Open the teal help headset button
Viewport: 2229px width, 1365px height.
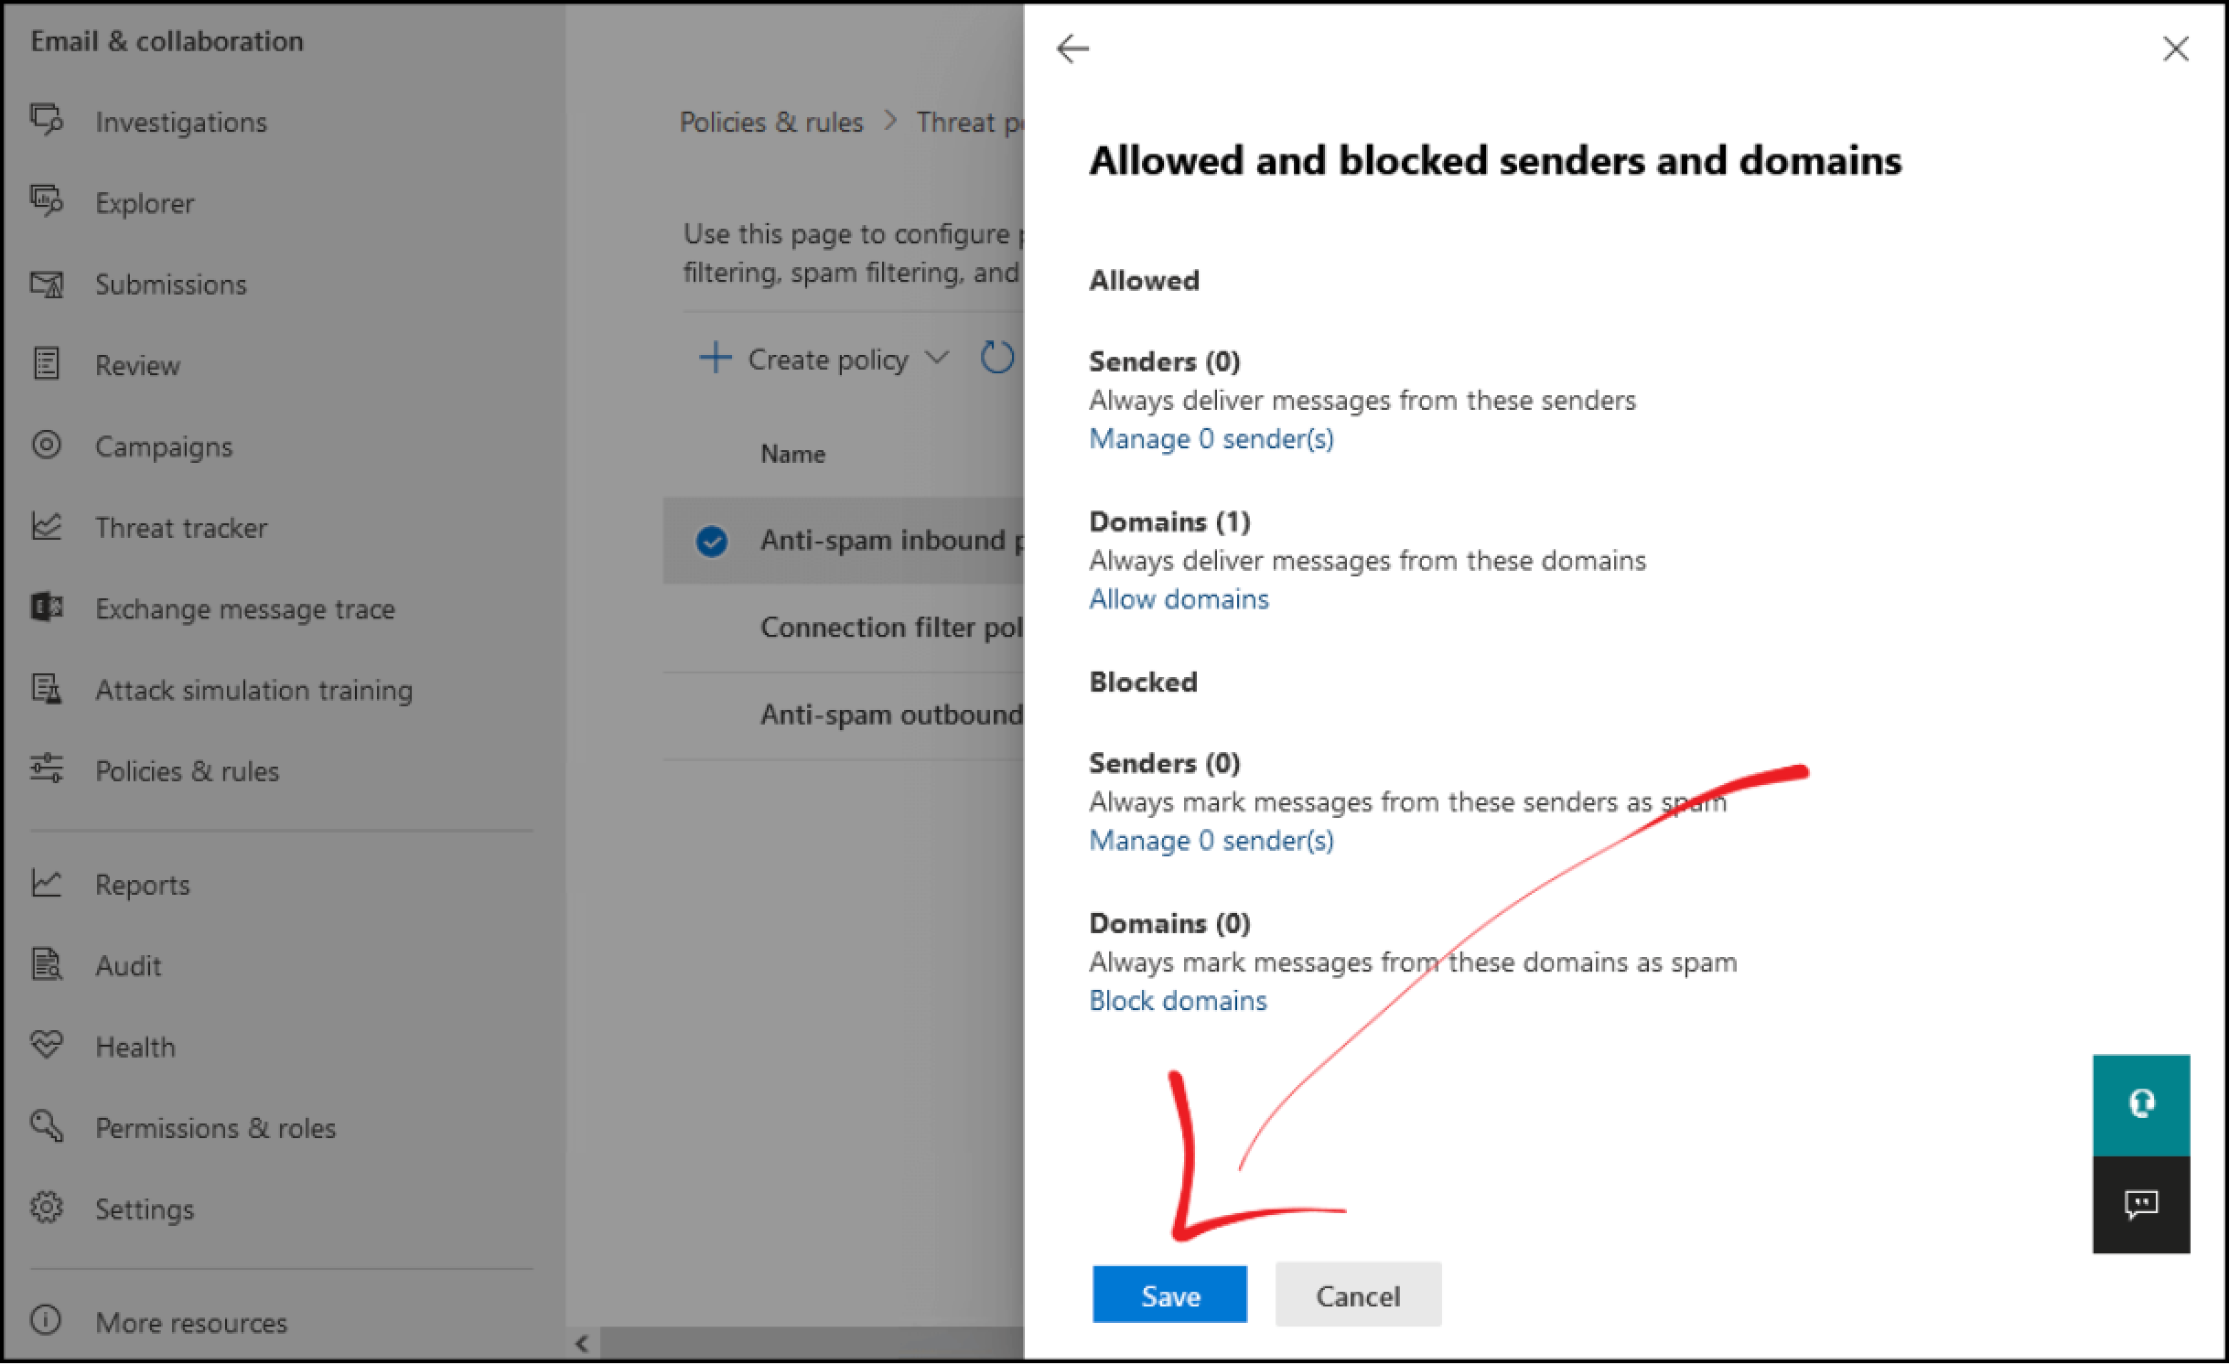[2141, 1104]
